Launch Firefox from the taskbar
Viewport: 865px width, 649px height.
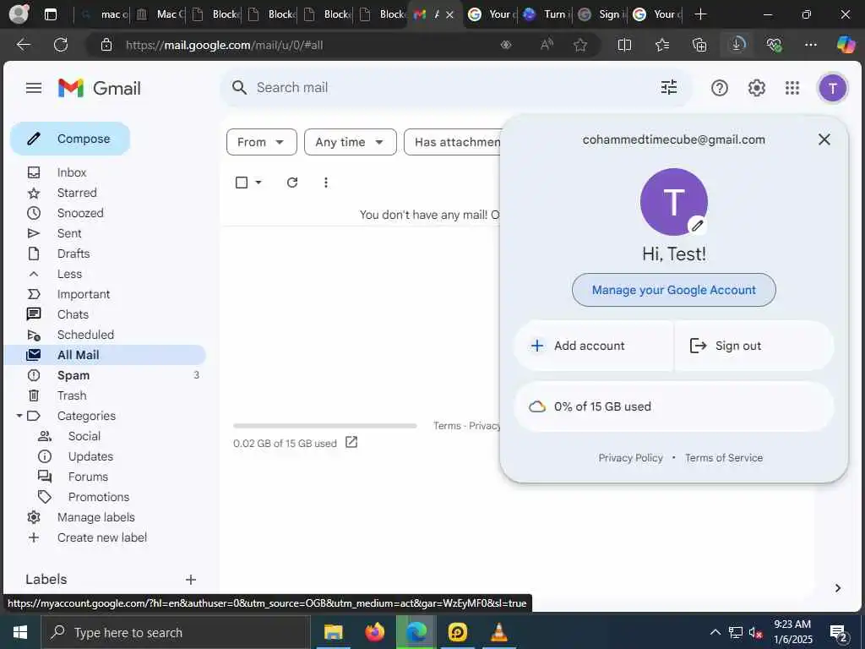(374, 632)
